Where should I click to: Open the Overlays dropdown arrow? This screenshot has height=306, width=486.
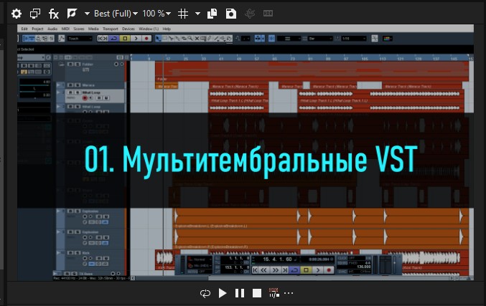tap(197, 14)
